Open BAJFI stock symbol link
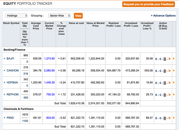 pos(10,58)
